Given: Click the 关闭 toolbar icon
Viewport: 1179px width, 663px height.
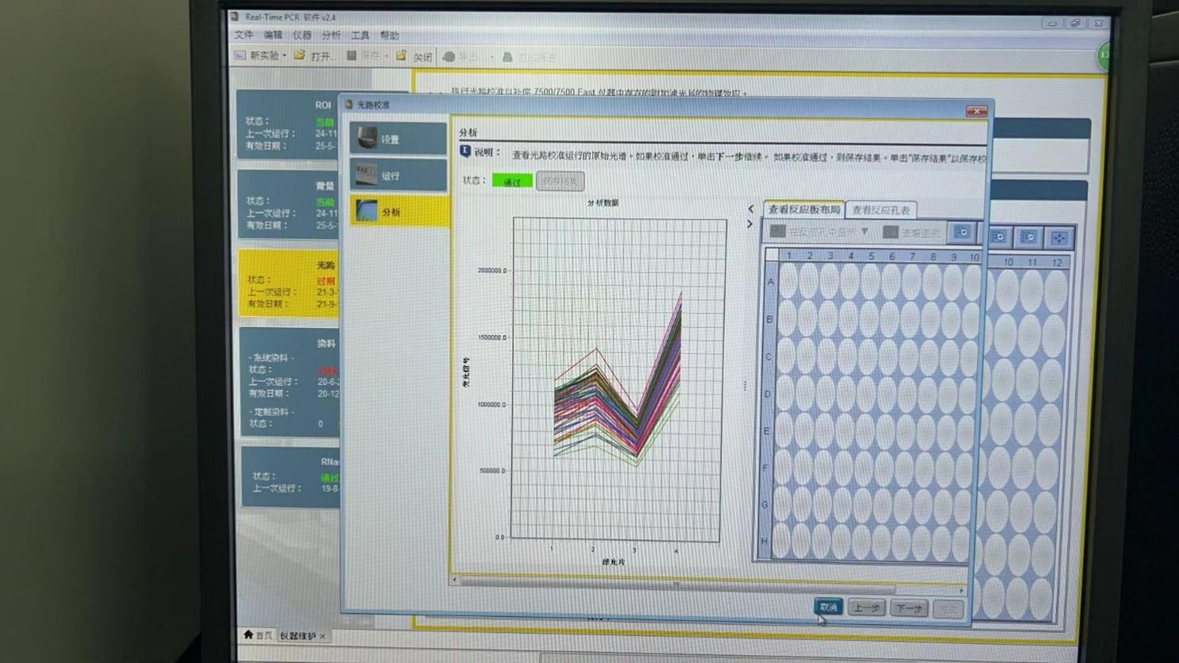Looking at the screenshot, I should point(402,56).
